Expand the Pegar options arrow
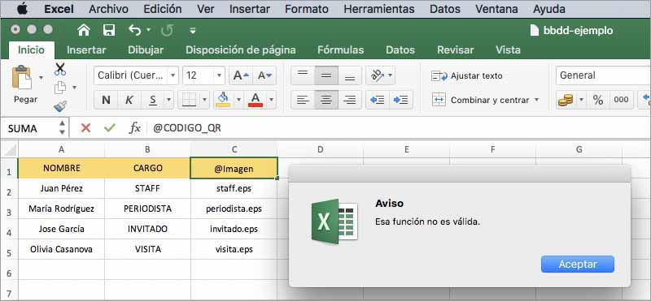Viewport: 651px width, 301px height. click(x=41, y=77)
